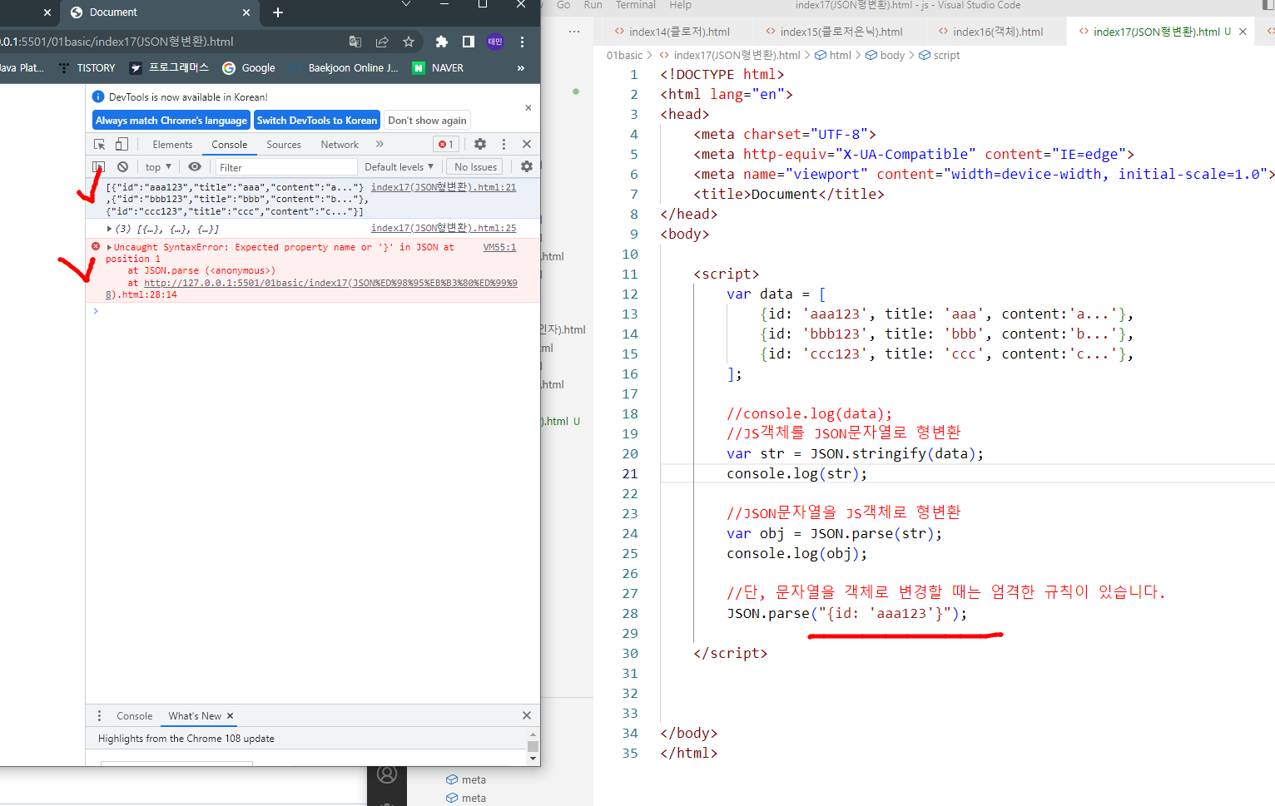Bookmark this page with the star icon
1275x806 pixels.
coord(409,42)
